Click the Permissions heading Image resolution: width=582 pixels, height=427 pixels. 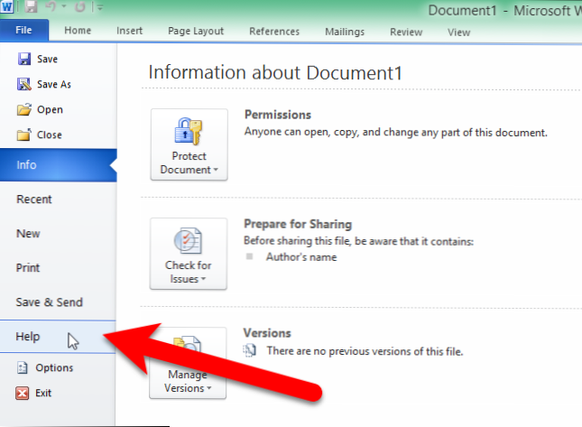coord(278,115)
